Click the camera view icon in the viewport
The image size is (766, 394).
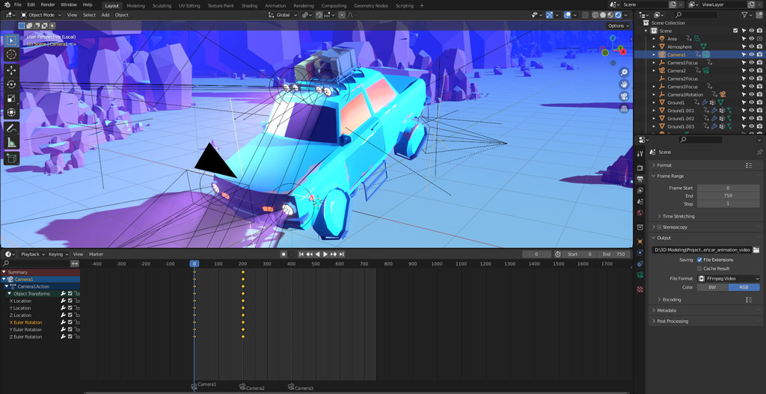[x=624, y=96]
